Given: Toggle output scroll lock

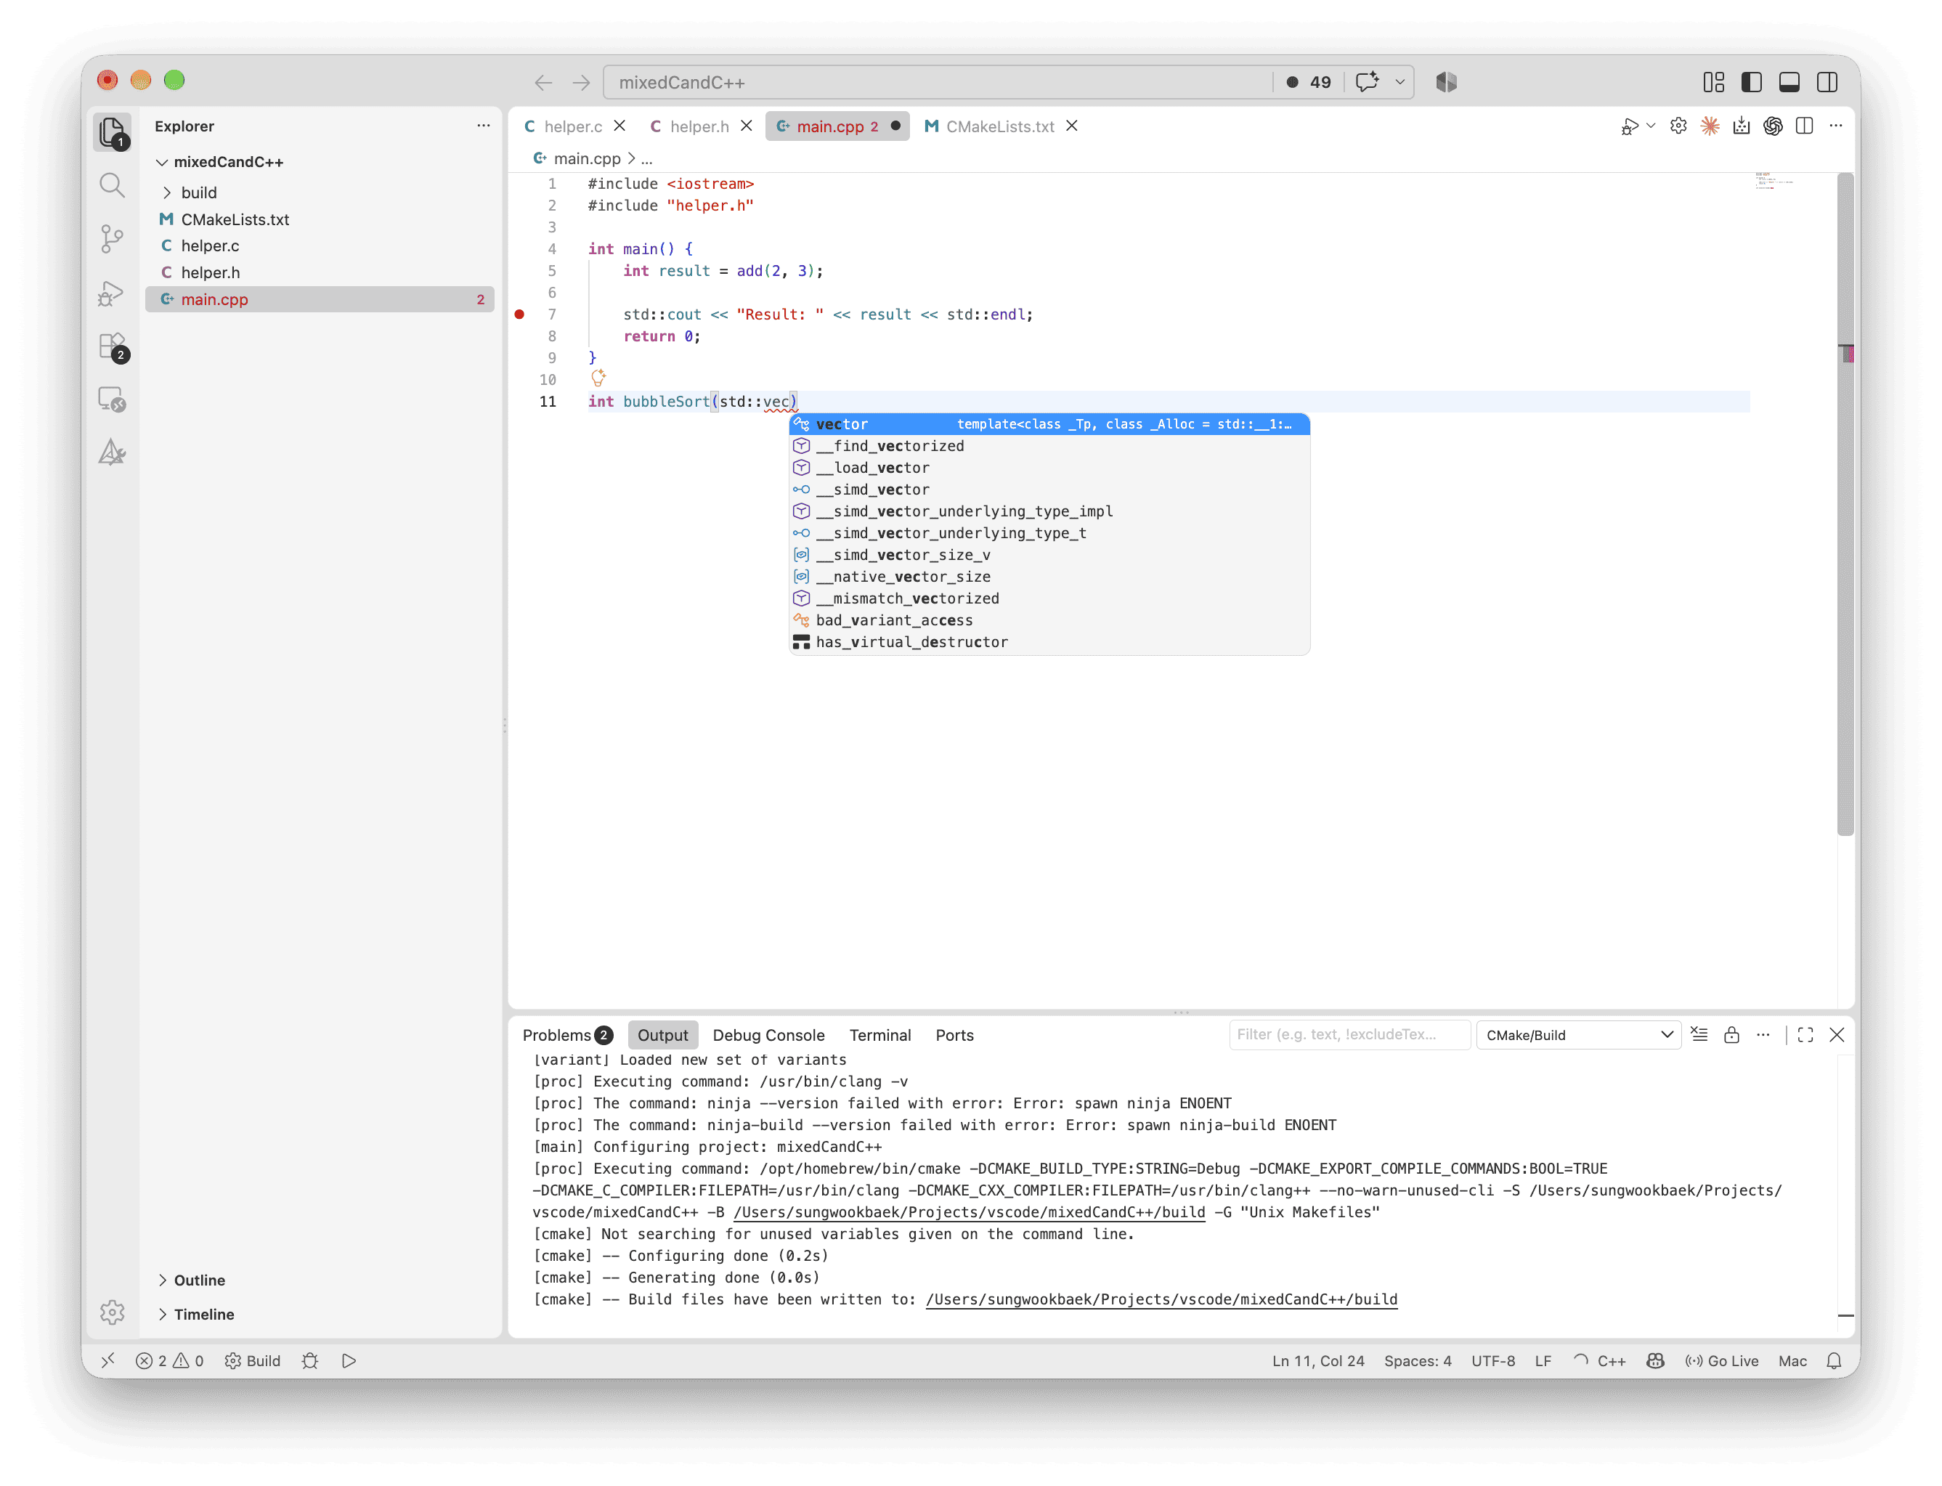Looking at the screenshot, I should tap(1731, 1035).
